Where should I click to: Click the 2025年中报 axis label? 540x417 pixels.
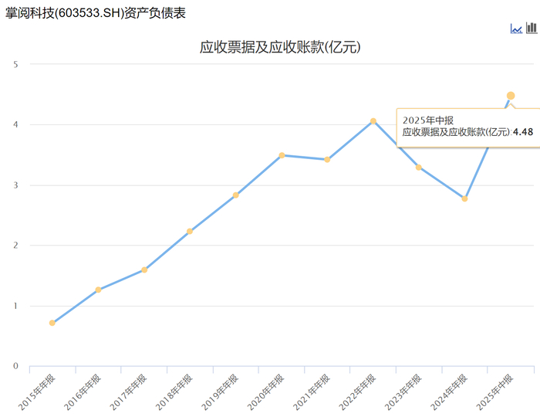click(494, 392)
